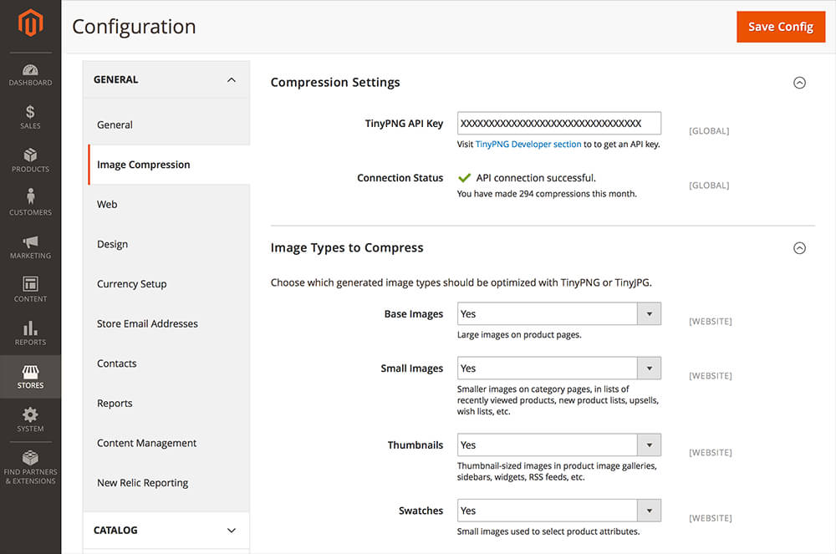Open the Base Images dropdown
836x554 pixels.
(558, 314)
